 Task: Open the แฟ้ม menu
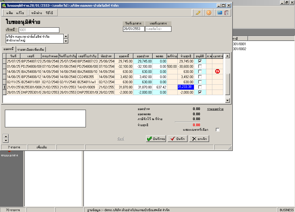coord(10,13)
